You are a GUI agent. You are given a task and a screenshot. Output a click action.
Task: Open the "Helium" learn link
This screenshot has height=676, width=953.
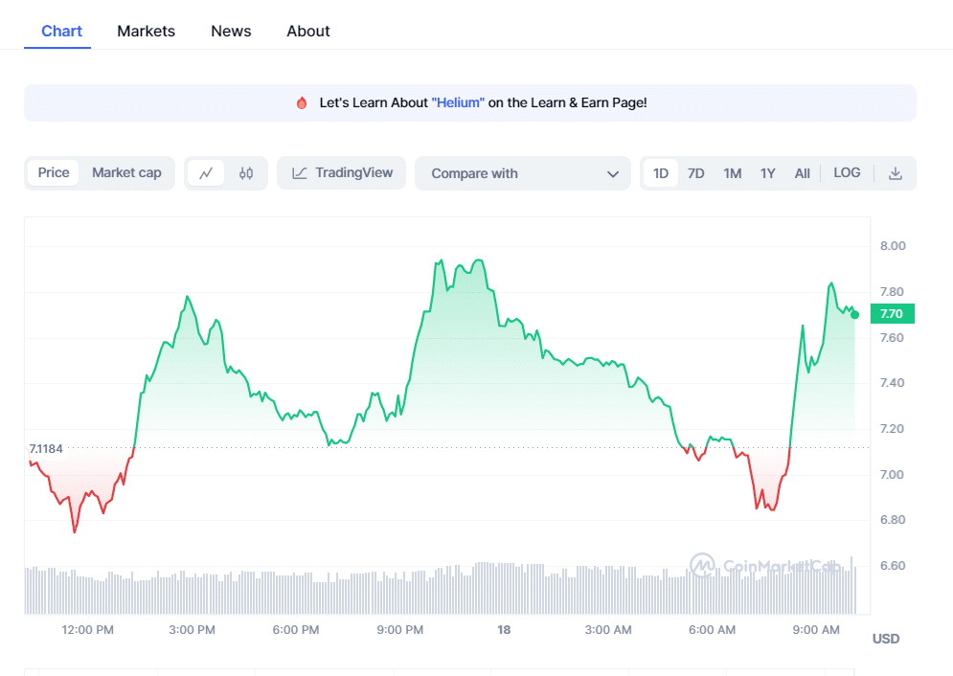coord(458,102)
